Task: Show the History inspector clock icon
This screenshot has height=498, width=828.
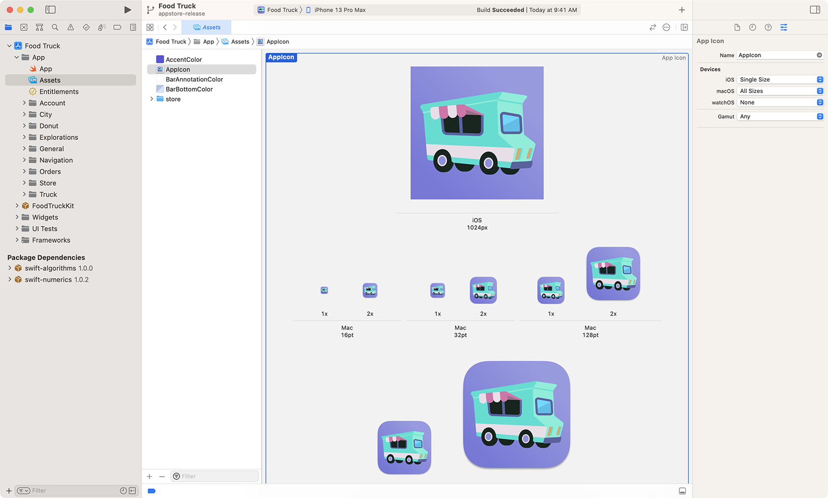Action: (752, 27)
